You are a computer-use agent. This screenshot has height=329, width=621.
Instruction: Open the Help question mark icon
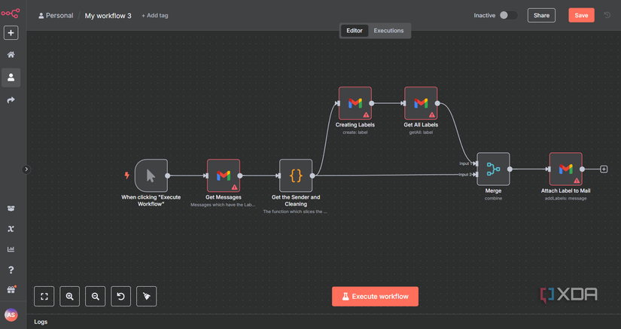click(11, 270)
